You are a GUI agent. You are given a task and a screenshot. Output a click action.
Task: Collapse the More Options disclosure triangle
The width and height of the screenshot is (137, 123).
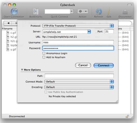pyautogui.click(x=22, y=70)
